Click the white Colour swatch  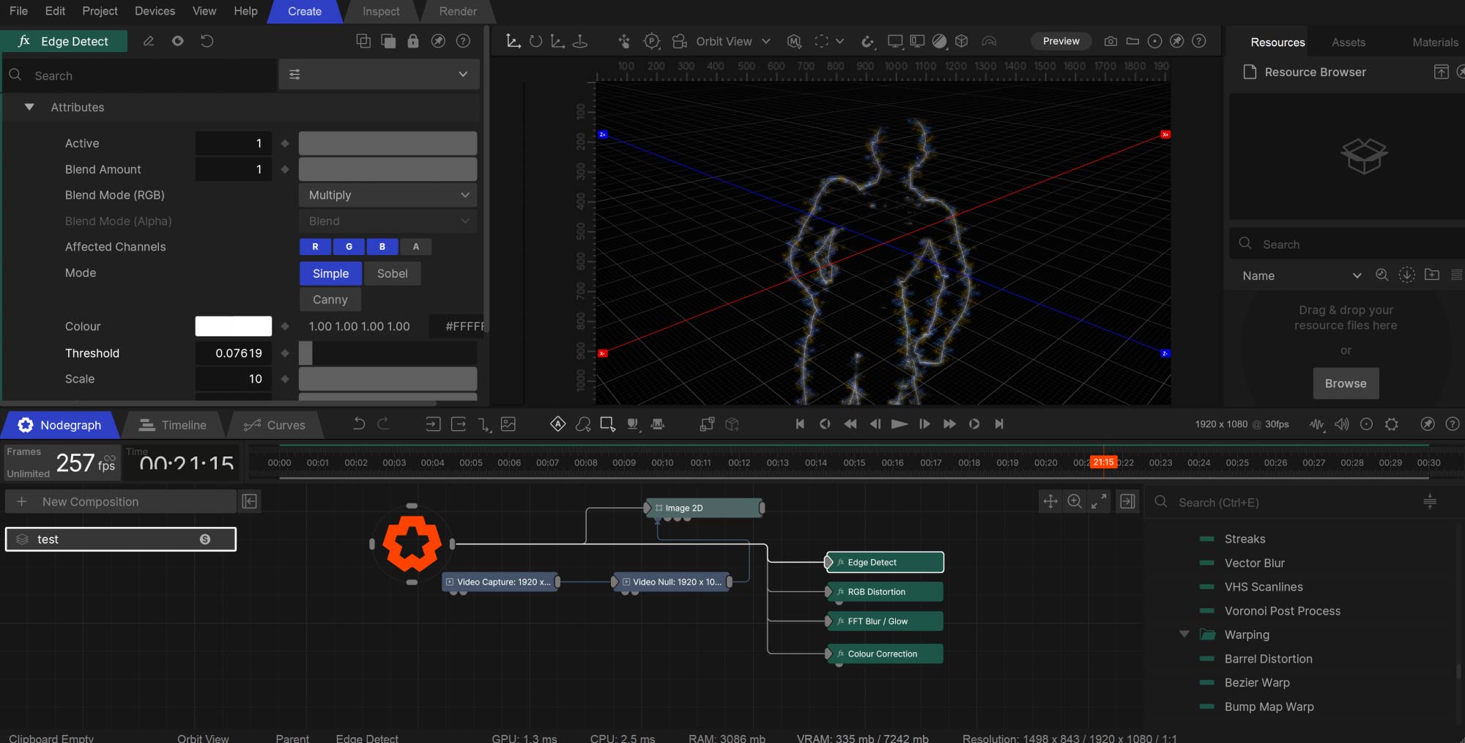click(x=233, y=326)
